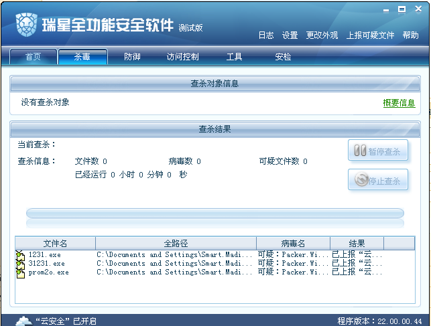Click the lower scan progress bar
The image size is (431, 326).
(x=215, y=223)
